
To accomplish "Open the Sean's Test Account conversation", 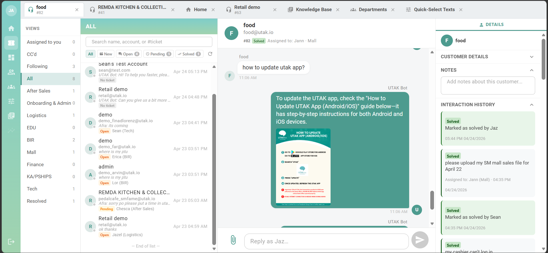I will [x=146, y=73].
